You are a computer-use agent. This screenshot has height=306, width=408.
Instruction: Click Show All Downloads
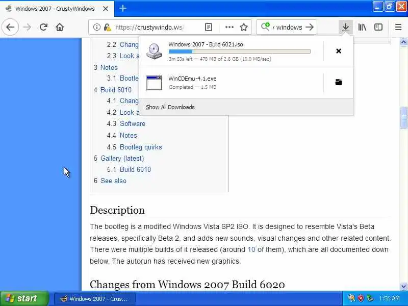(170, 107)
